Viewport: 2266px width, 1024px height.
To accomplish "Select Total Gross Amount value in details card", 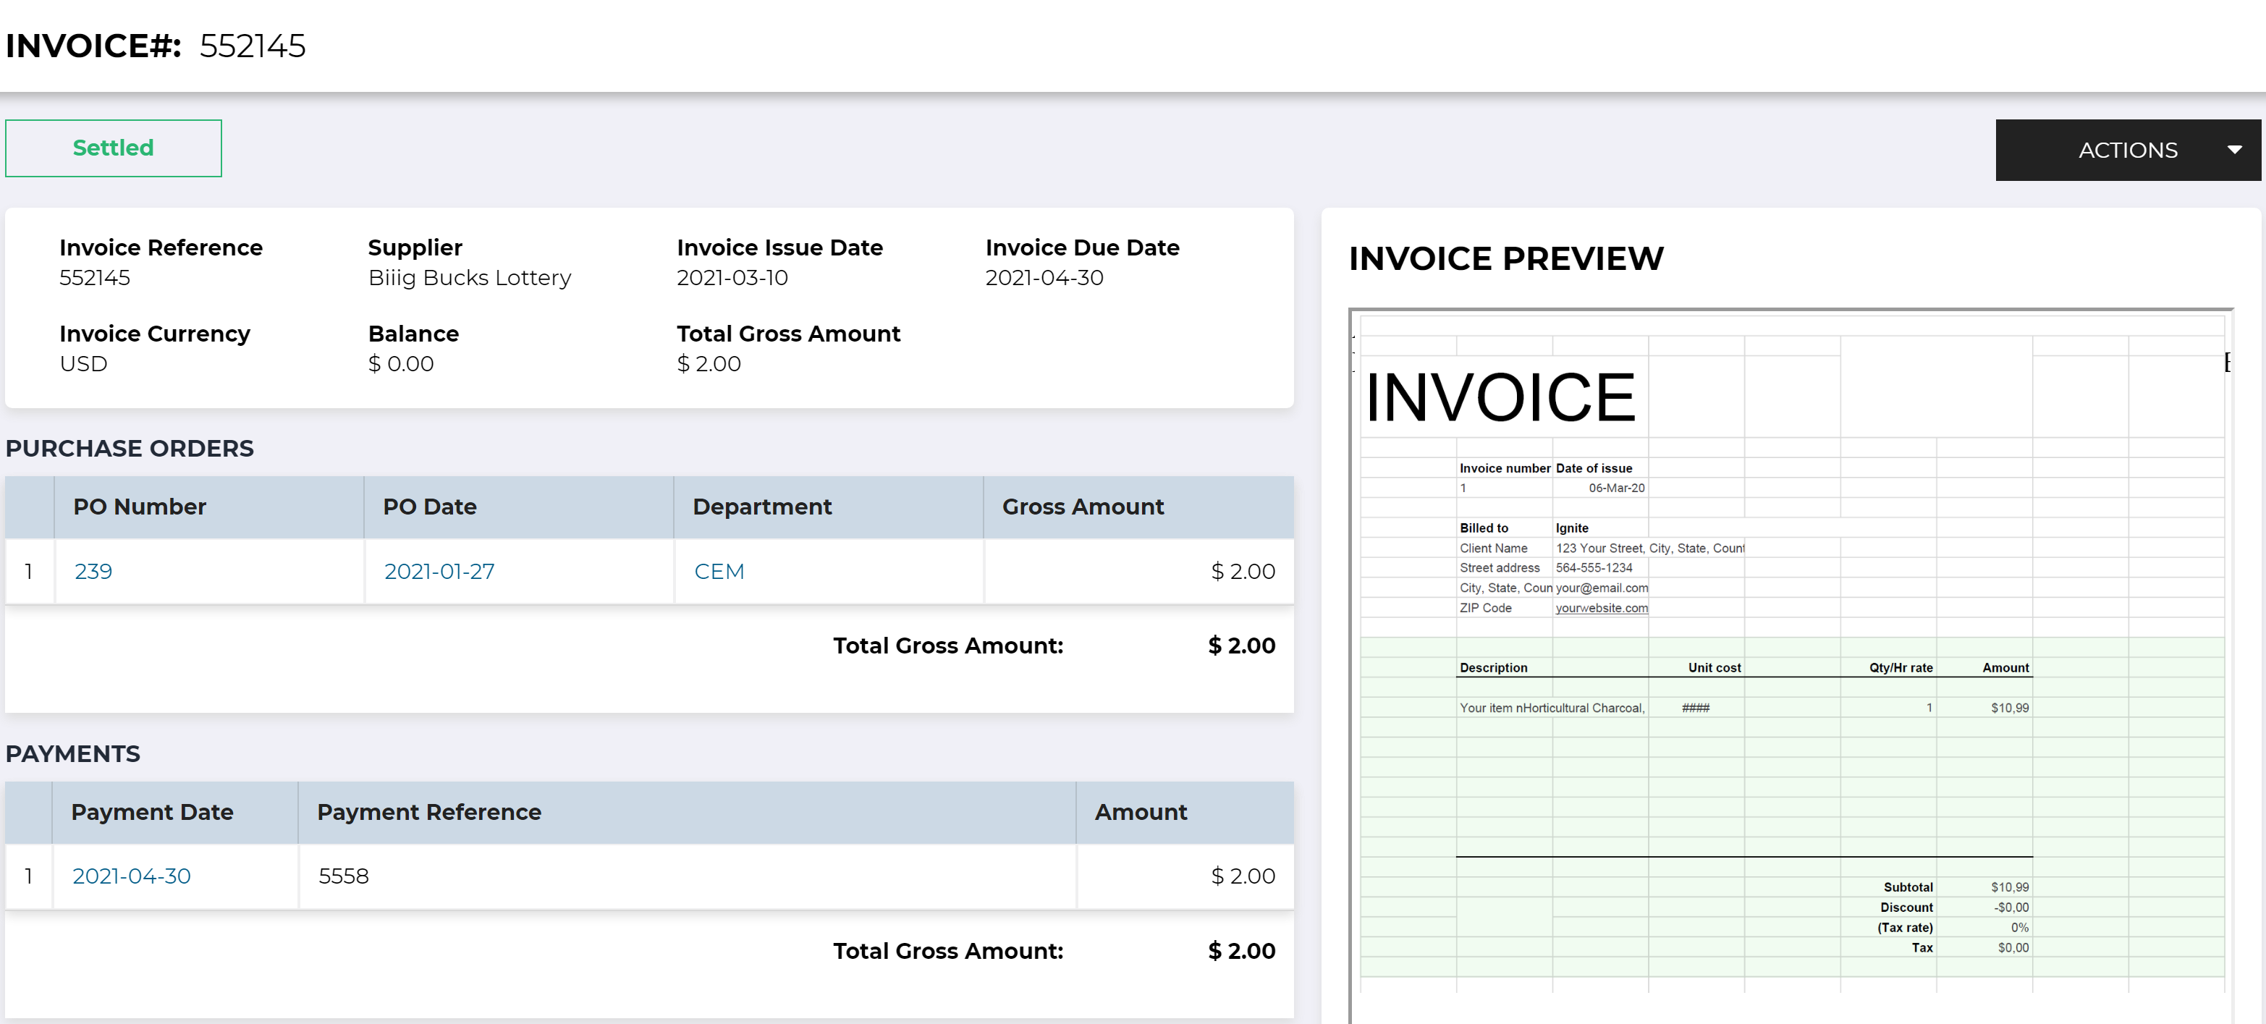I will [x=709, y=363].
